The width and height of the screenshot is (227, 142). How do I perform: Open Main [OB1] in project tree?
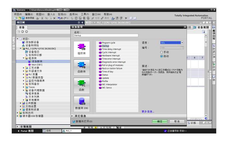35,65
